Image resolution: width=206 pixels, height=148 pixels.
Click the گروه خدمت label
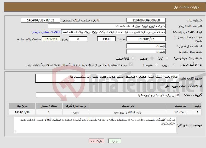[193, 95]
